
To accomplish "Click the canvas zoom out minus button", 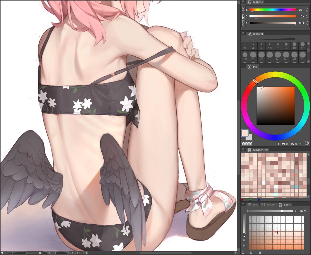I will pyautogui.click(x=29, y=253).
